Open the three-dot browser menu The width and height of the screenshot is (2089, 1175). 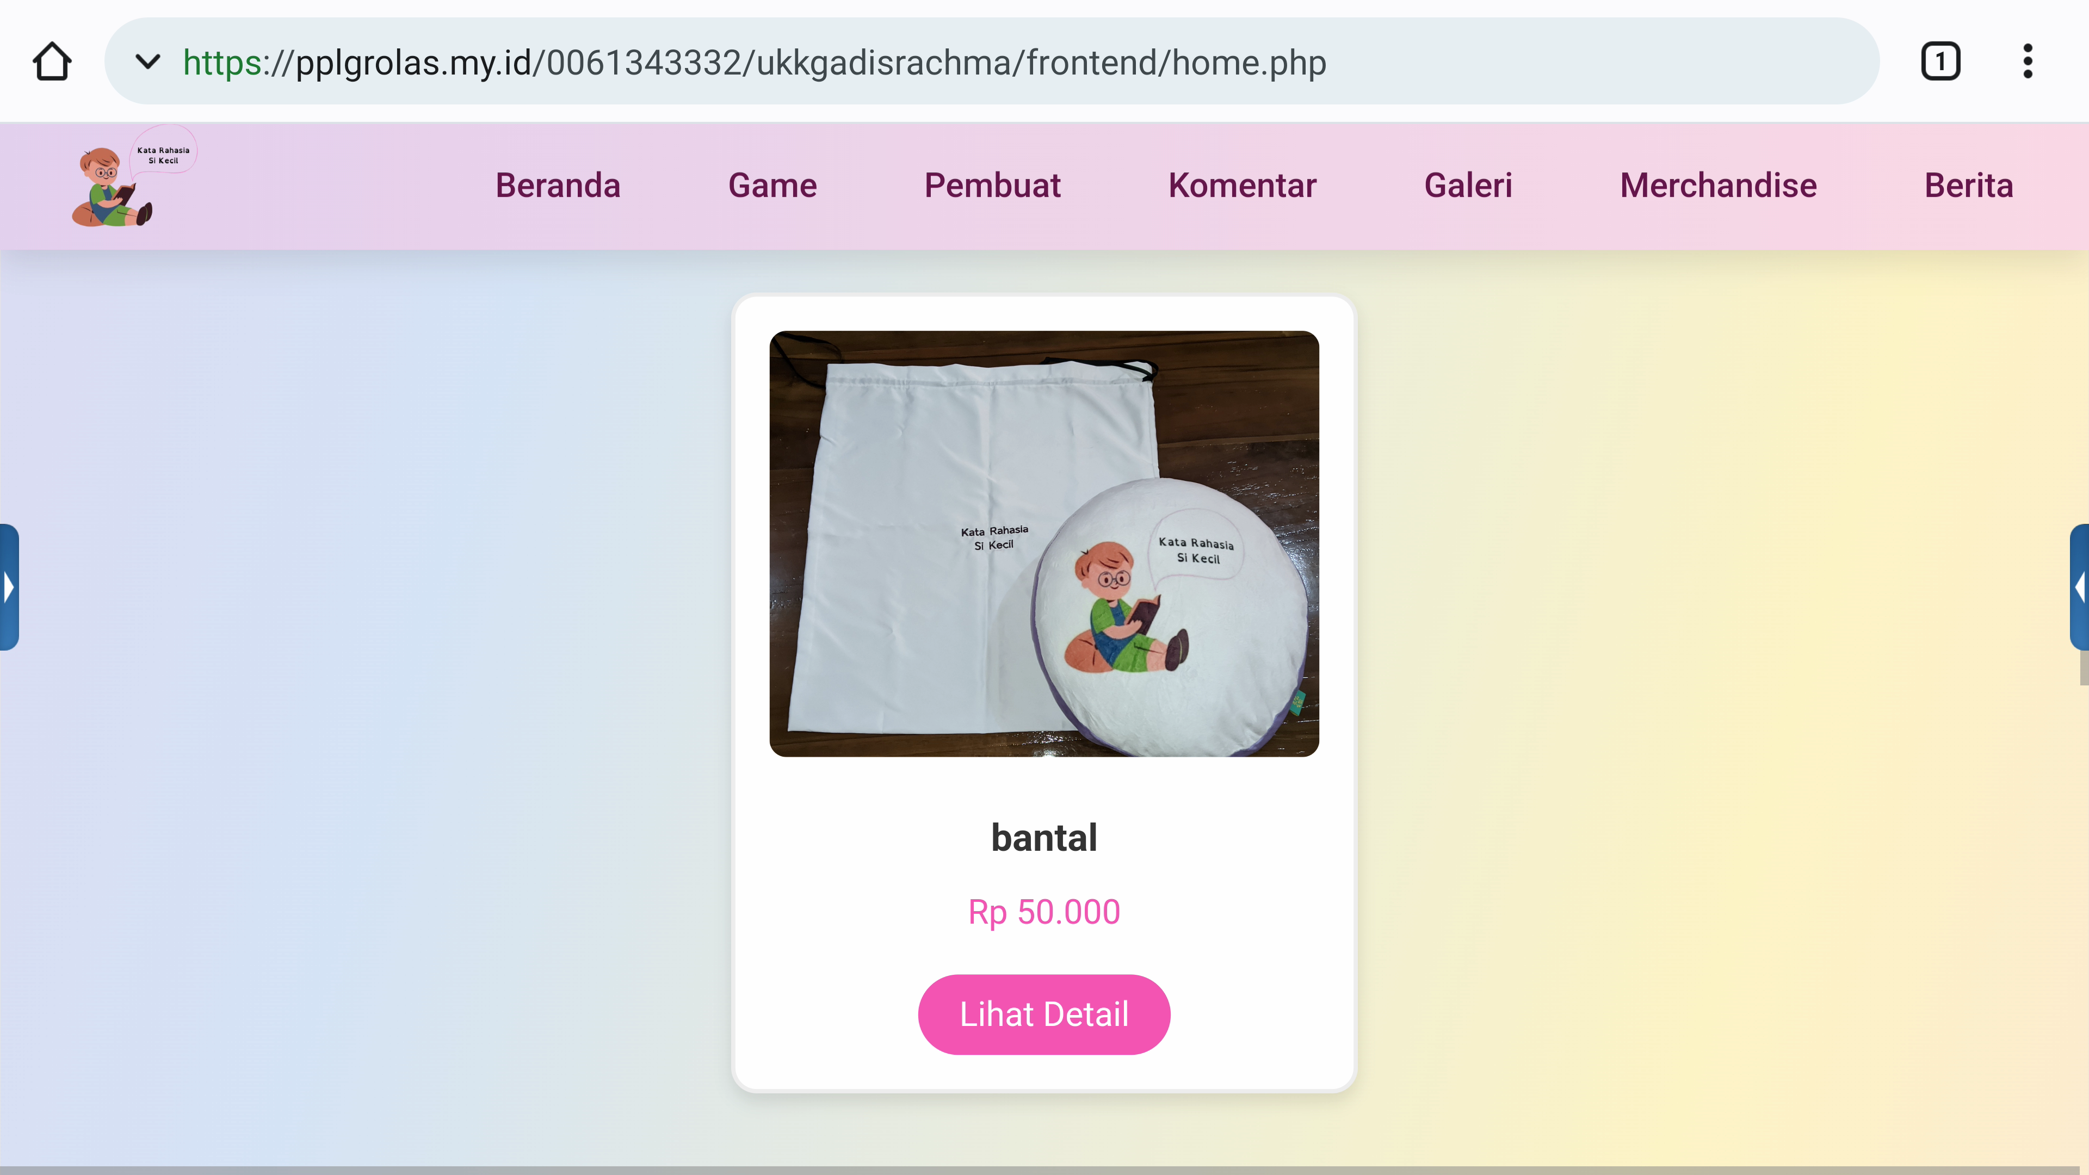click(2028, 61)
